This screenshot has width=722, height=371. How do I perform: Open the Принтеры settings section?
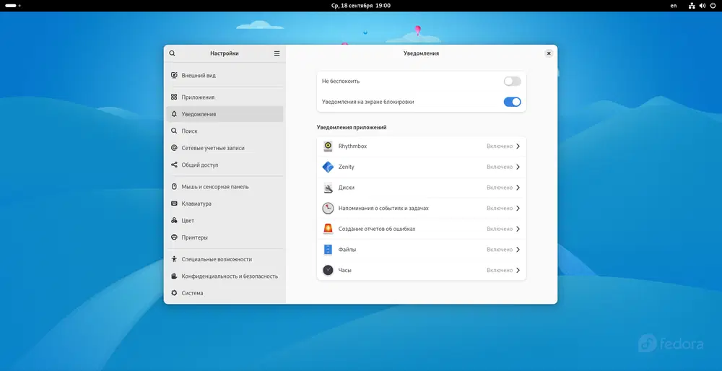coord(225,237)
